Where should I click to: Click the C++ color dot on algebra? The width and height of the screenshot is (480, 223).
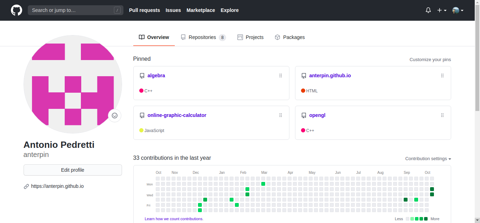[x=141, y=91]
